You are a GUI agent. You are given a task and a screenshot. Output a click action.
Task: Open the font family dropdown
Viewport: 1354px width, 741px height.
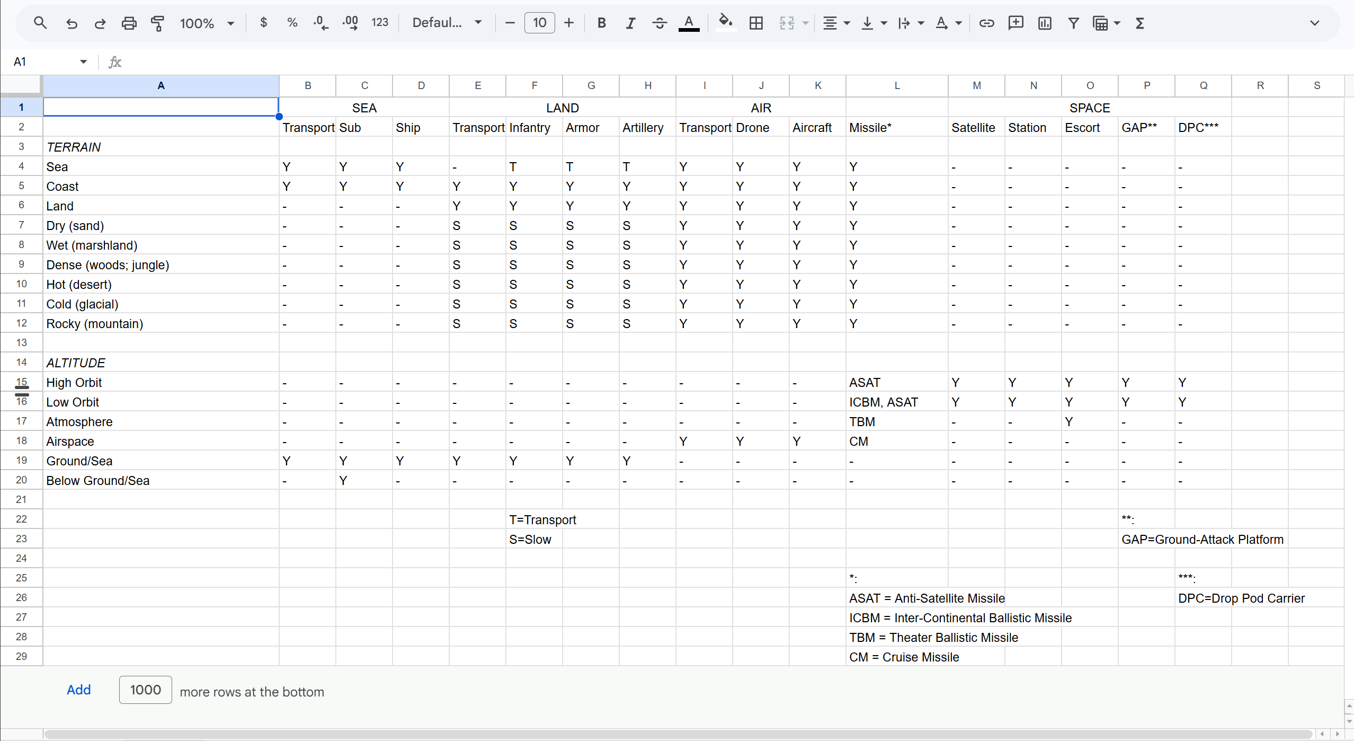click(447, 23)
